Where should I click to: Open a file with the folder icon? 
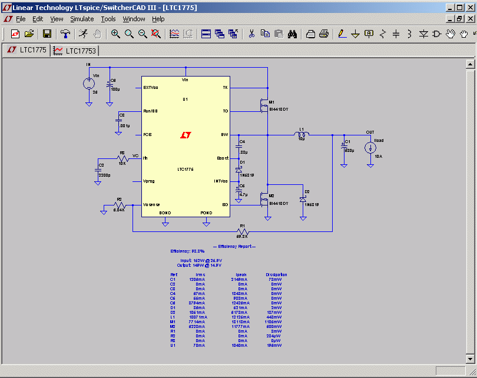pos(29,34)
